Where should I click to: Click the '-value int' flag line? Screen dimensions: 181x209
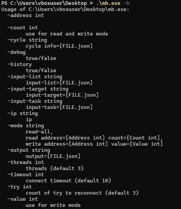point(23,199)
